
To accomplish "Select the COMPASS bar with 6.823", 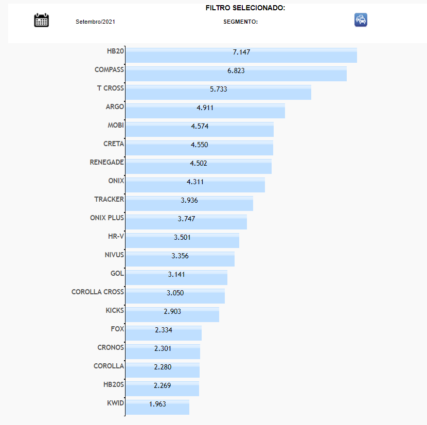I will point(236,74).
